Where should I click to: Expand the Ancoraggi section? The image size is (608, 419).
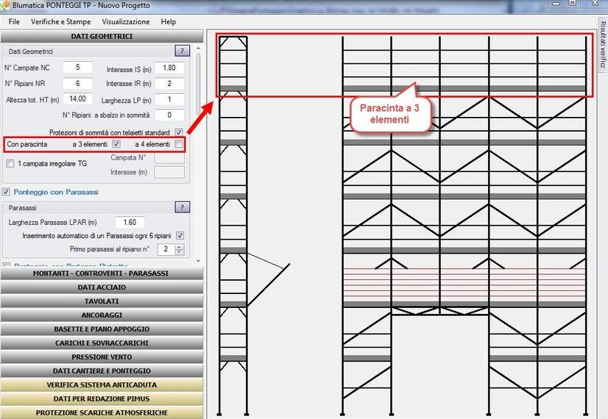(x=101, y=315)
